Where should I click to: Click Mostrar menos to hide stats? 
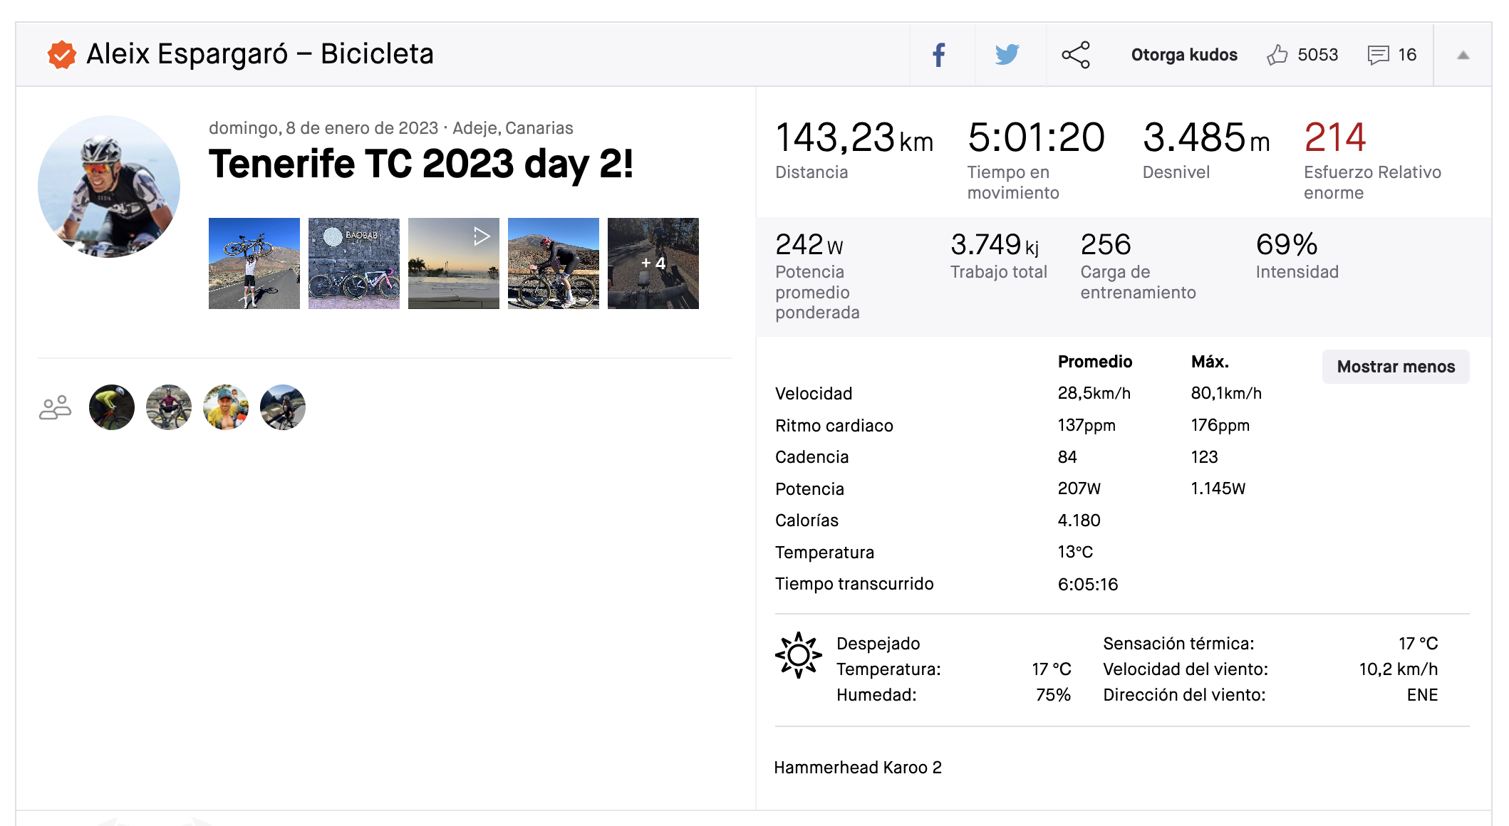(1396, 367)
